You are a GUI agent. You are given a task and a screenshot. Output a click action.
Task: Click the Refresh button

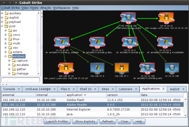(108, 122)
